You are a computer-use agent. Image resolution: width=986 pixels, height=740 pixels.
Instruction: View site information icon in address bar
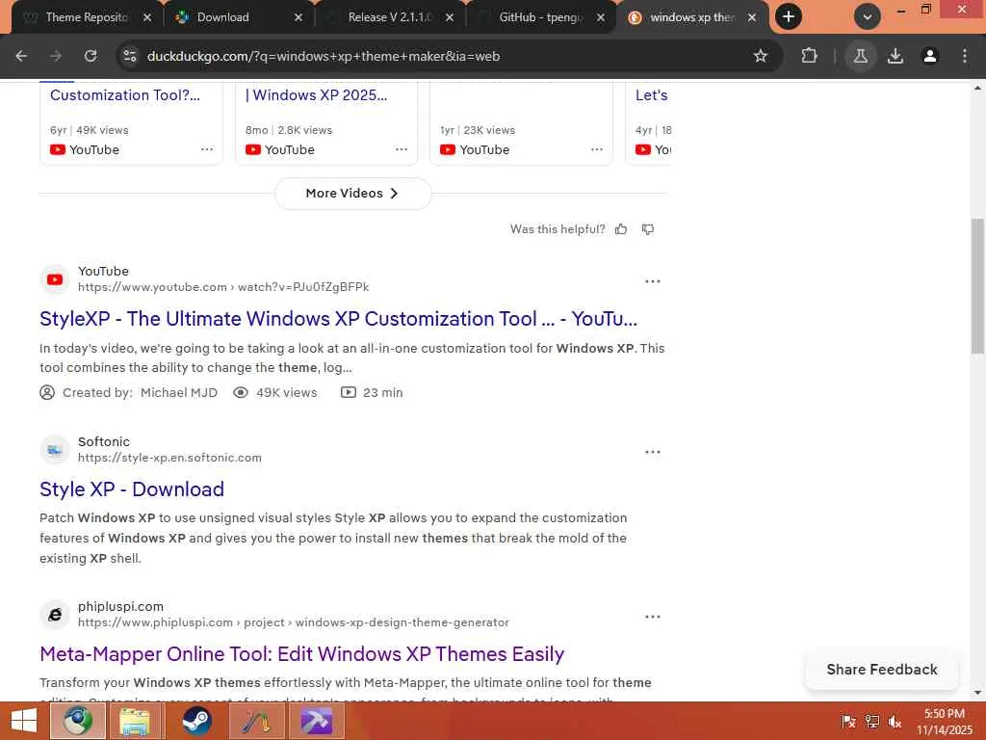point(130,56)
